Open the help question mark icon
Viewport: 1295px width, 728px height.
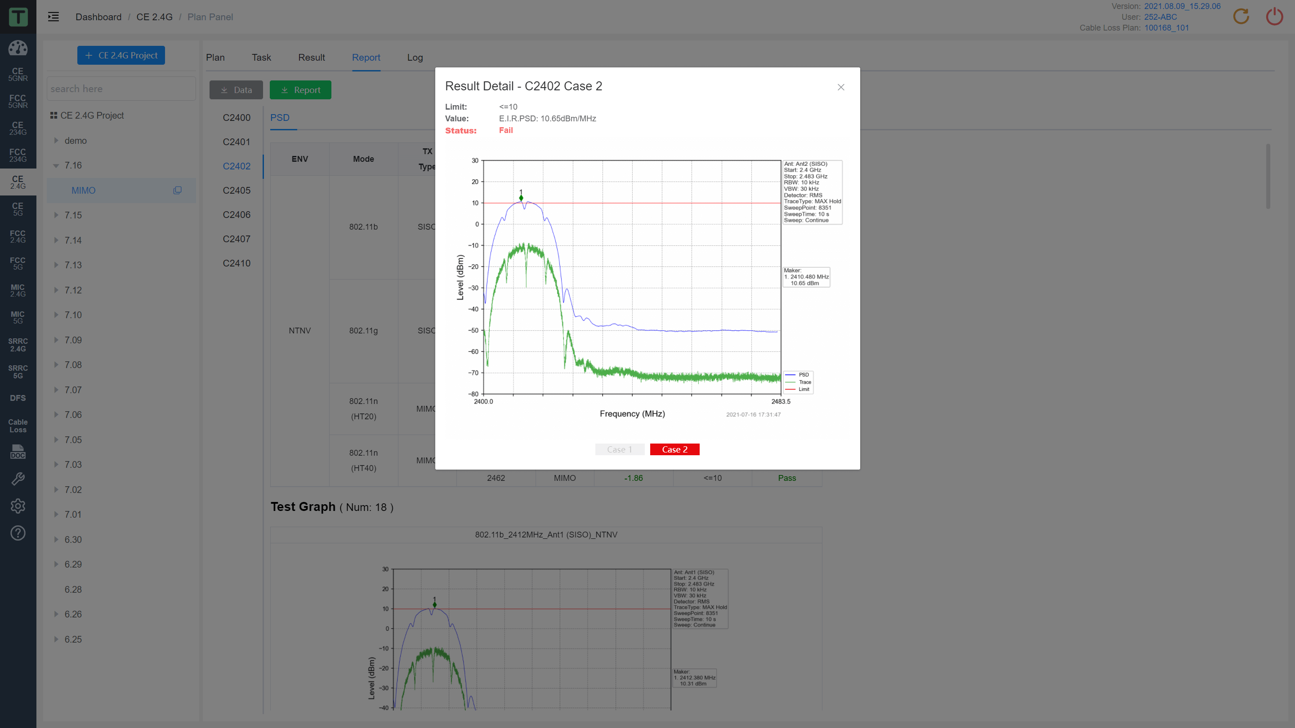(x=18, y=533)
